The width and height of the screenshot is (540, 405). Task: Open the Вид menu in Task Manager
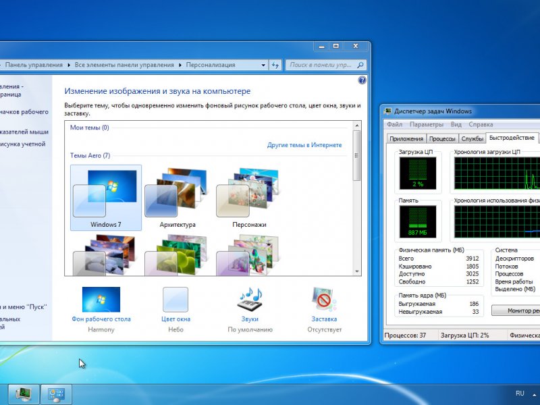456,124
